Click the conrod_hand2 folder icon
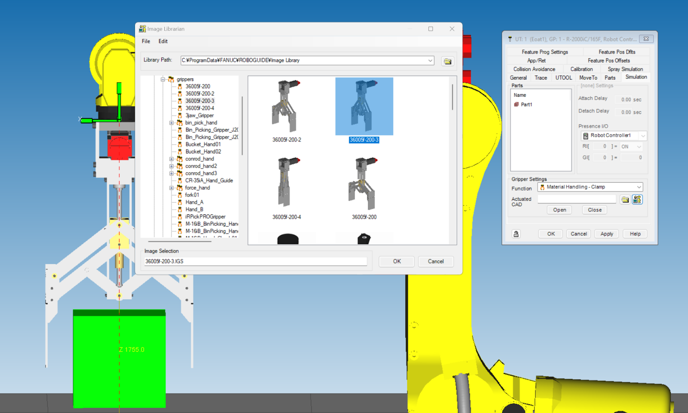Screen dimensions: 688x413 (x=180, y=166)
